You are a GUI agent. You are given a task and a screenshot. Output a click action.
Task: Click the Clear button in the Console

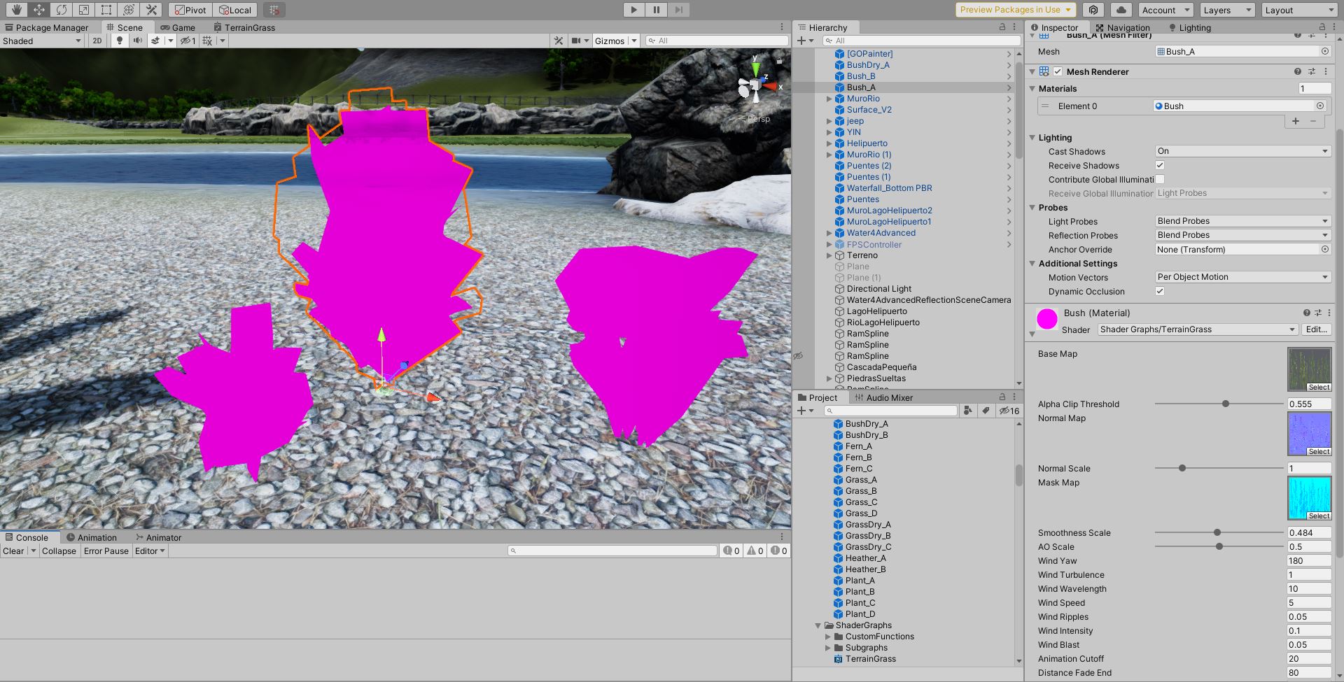[14, 550]
